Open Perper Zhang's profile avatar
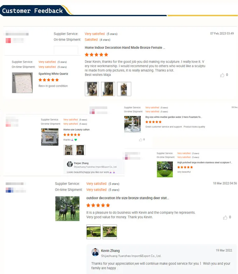The image size is (238, 274). click(x=70, y=164)
